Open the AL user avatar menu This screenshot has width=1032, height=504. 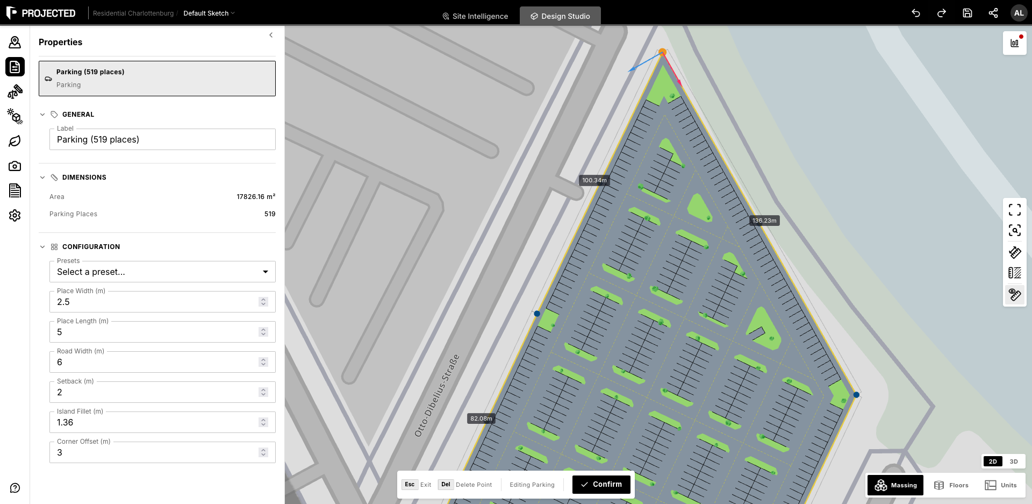(x=1019, y=13)
